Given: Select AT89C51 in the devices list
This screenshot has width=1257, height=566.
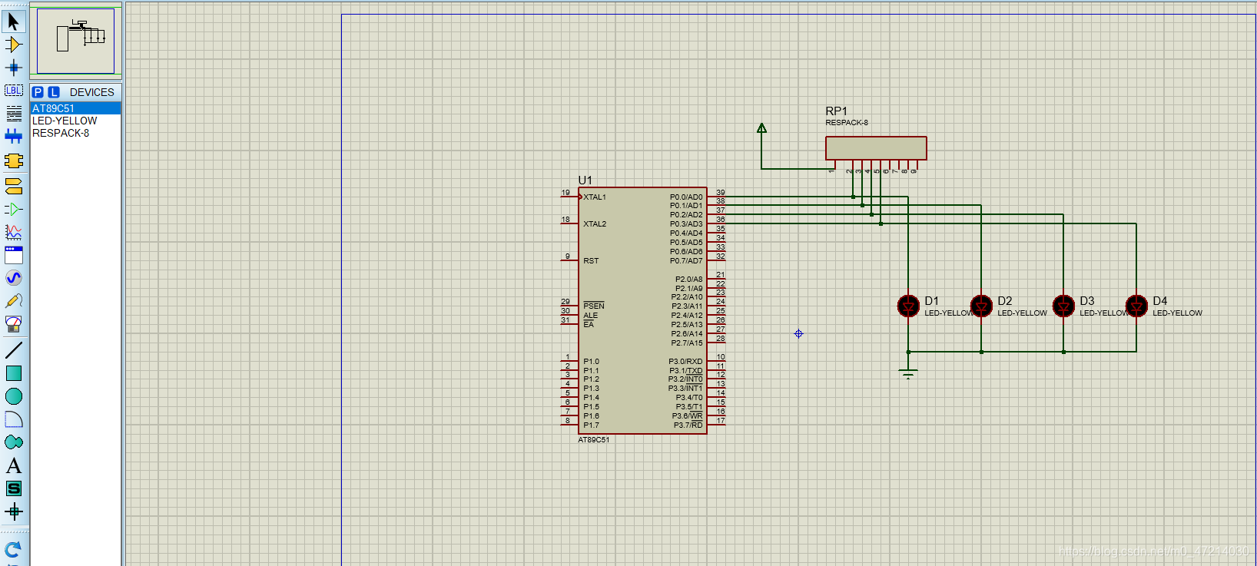Looking at the screenshot, I should coord(54,108).
